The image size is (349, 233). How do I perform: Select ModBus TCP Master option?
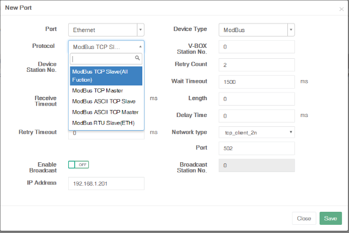click(106, 90)
